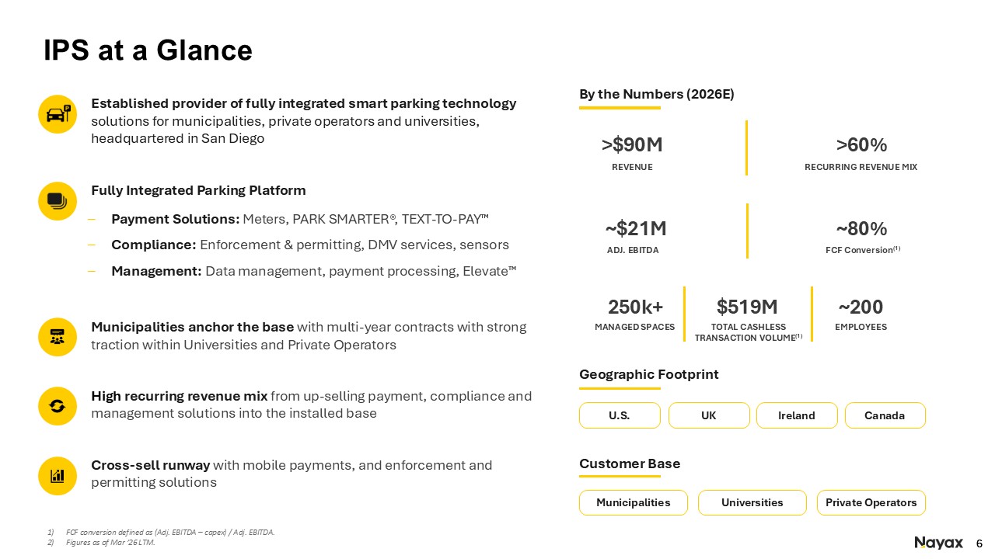This screenshot has height=559, width=995.
Task: Select the Canada footprint pill
Action: click(885, 415)
